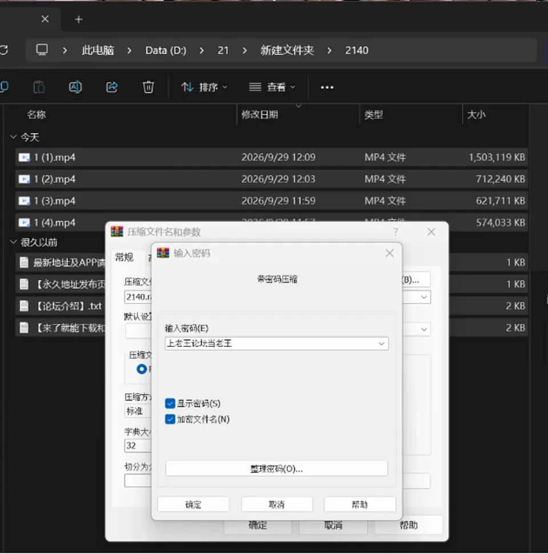Click the 整理密码(O)... button
This screenshot has height=554, width=548.
coord(276,469)
